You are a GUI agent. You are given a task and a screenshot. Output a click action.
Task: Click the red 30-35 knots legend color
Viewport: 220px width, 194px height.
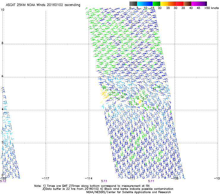click(180, 4)
